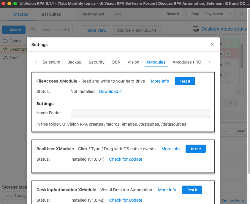Select the Vision settings tab
The image size is (250, 204).
click(x=133, y=62)
